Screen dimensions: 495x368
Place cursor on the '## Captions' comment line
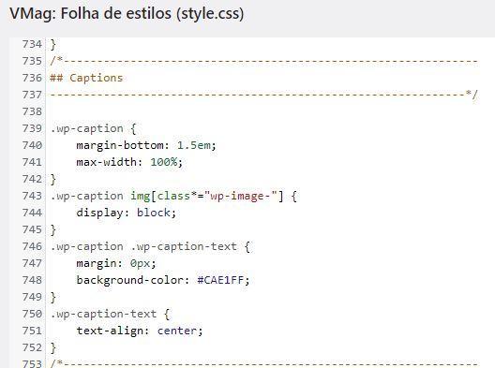[x=86, y=78]
